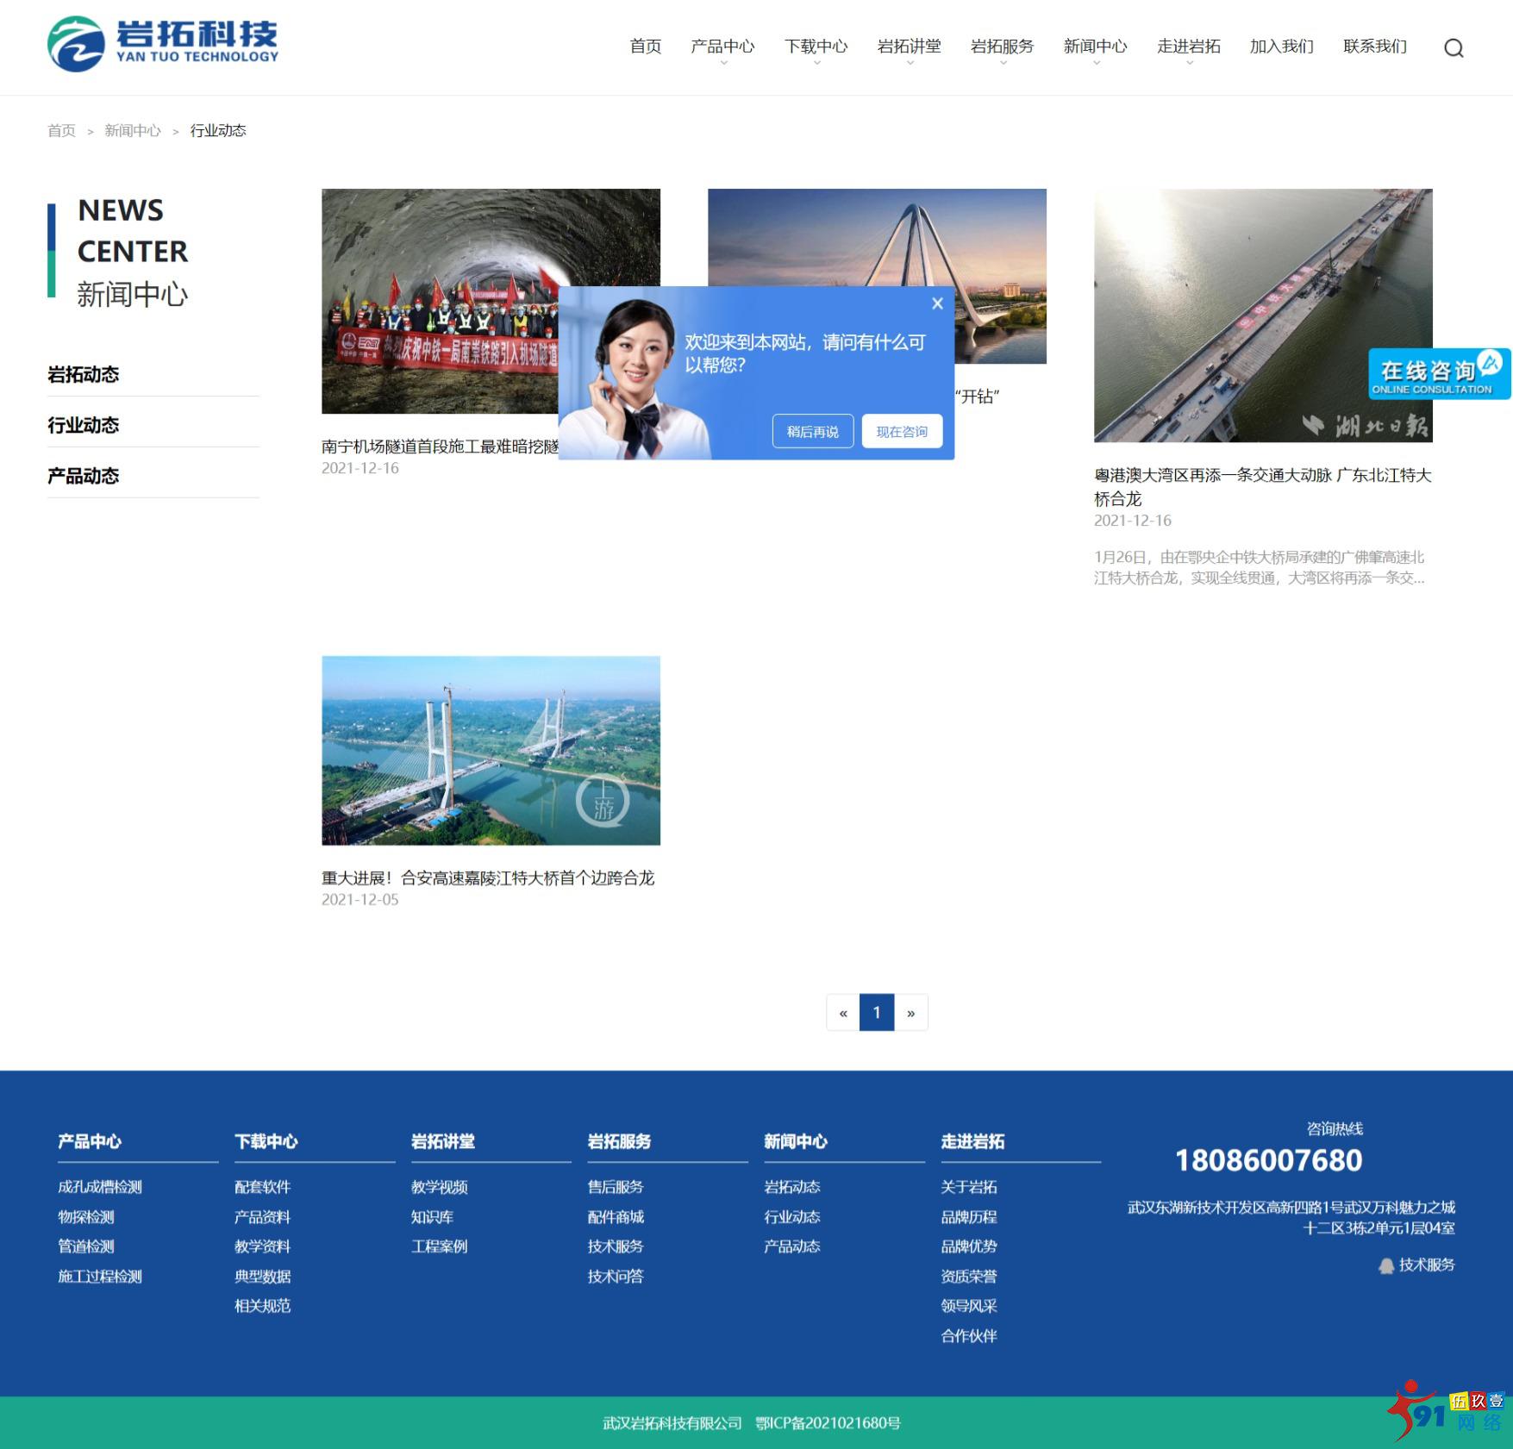Select 首页 in the top navigation
The height and width of the screenshot is (1449, 1513).
click(645, 47)
